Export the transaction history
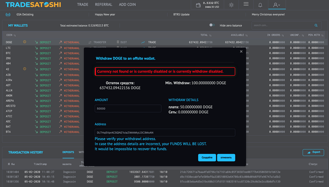Image resolution: width=329 pixels, height=187 pixels. (313, 153)
